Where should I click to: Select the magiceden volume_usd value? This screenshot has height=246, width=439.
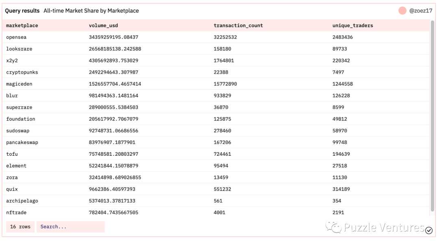[115, 84]
